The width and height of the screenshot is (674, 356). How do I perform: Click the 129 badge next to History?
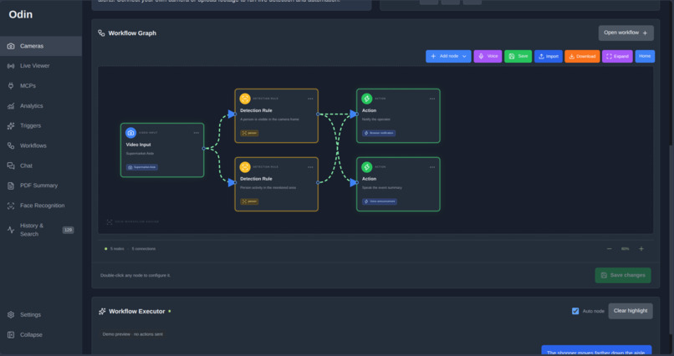click(68, 230)
